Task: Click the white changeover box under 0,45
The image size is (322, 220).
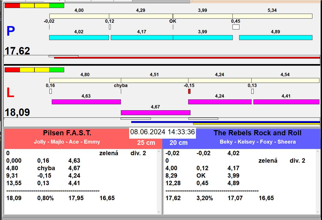Action: pyautogui.click(x=236, y=27)
